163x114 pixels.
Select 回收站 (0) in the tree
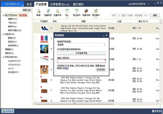point(9,53)
